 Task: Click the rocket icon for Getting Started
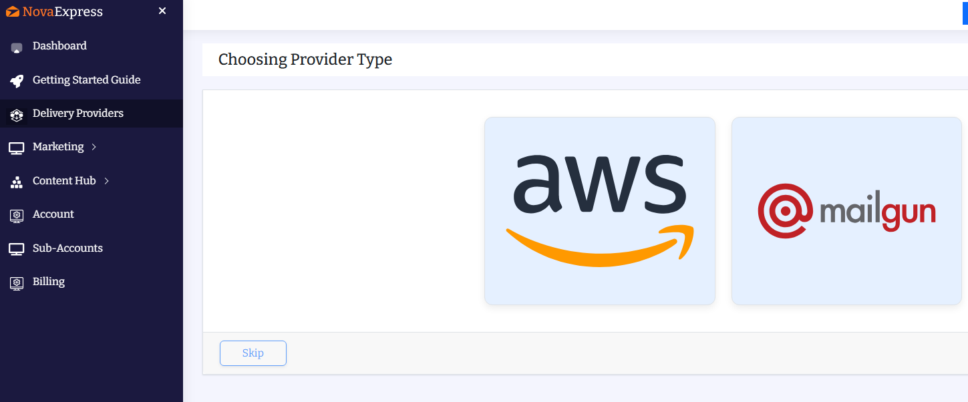[17, 81]
